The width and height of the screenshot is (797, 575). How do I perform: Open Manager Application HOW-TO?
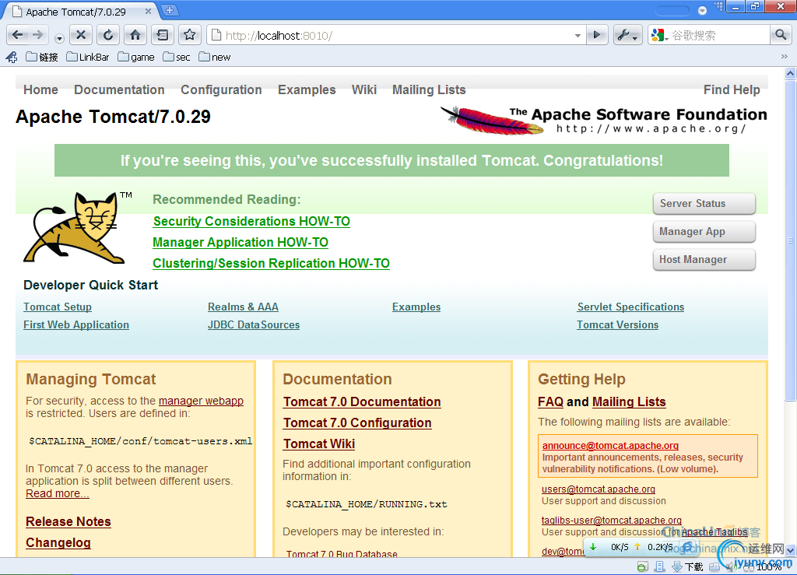pyautogui.click(x=241, y=242)
